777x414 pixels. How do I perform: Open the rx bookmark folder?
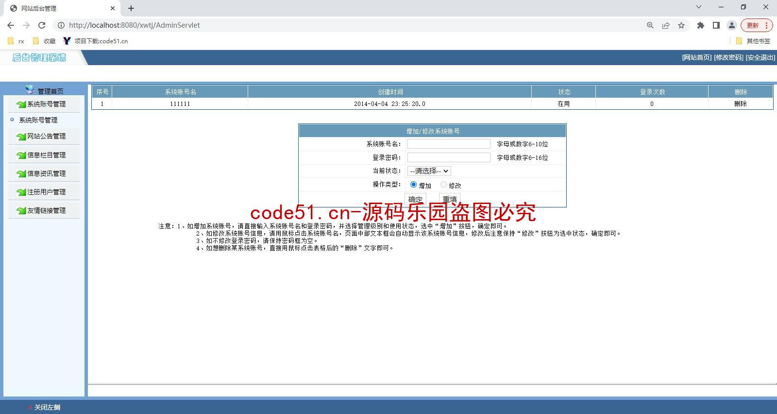tap(16, 41)
